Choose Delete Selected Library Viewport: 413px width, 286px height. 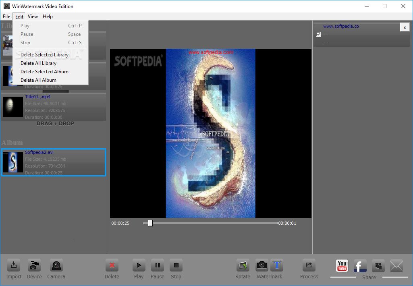coord(51,55)
